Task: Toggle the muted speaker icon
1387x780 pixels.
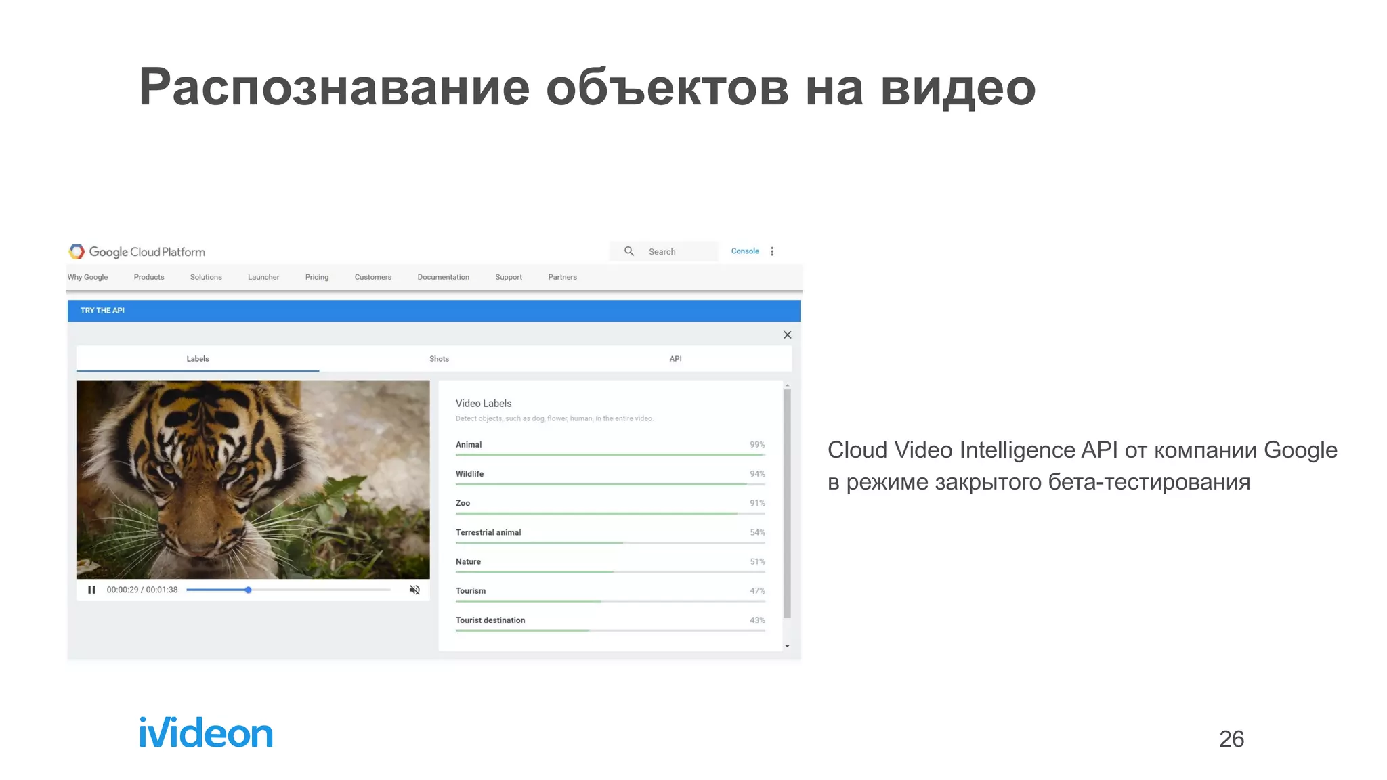Action: 414,590
